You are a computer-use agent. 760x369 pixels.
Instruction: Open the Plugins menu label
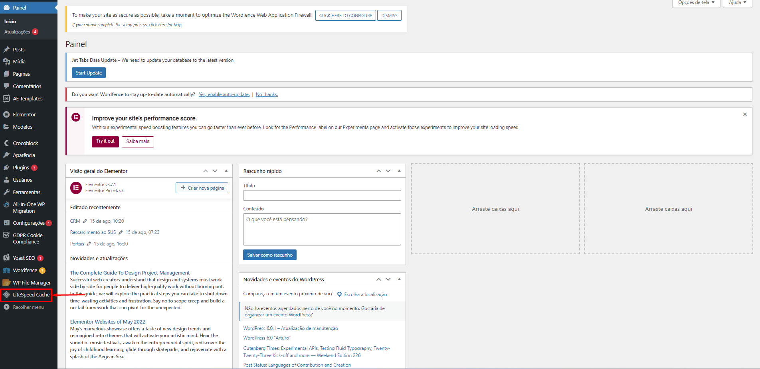click(x=21, y=167)
